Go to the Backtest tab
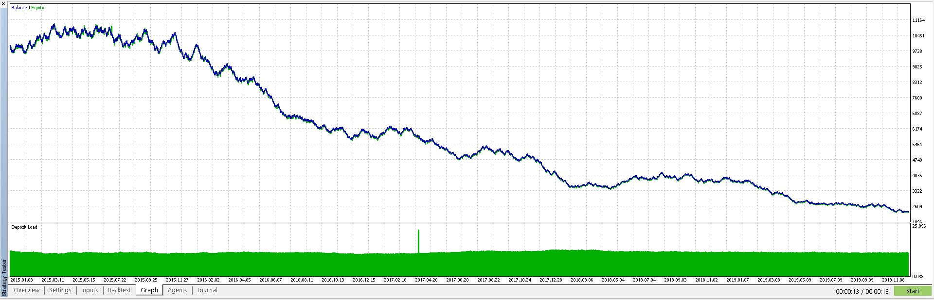The image size is (934, 300). coord(119,290)
